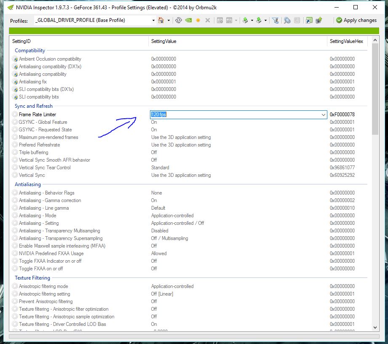Open the export profiles dropdown arrow
The height and width of the screenshot is (344, 388).
(252, 20)
